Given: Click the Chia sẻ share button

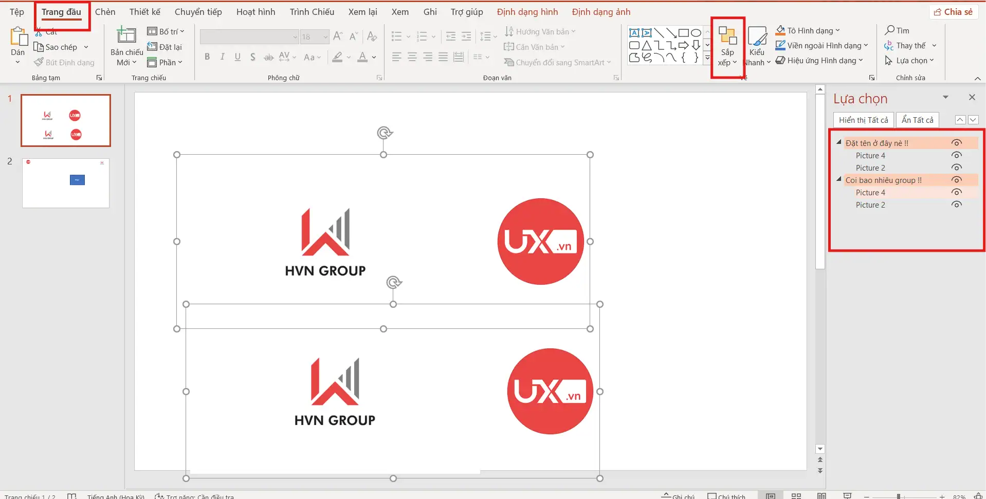Looking at the screenshot, I should [954, 11].
